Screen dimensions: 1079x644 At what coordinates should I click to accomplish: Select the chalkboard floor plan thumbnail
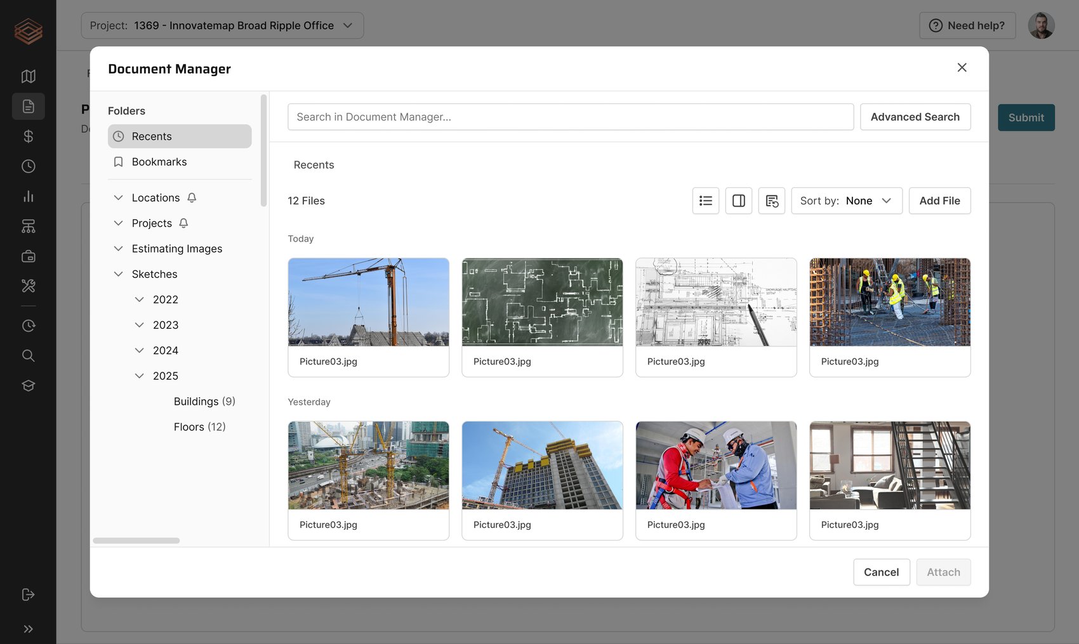(x=542, y=302)
